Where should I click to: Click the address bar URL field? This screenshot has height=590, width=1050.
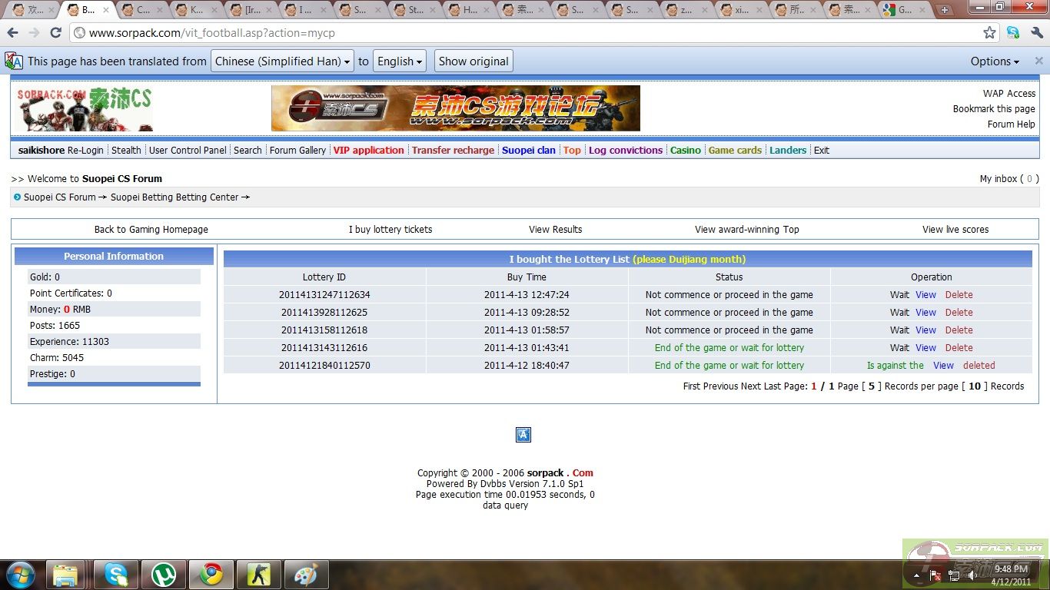pyautogui.click(x=523, y=33)
